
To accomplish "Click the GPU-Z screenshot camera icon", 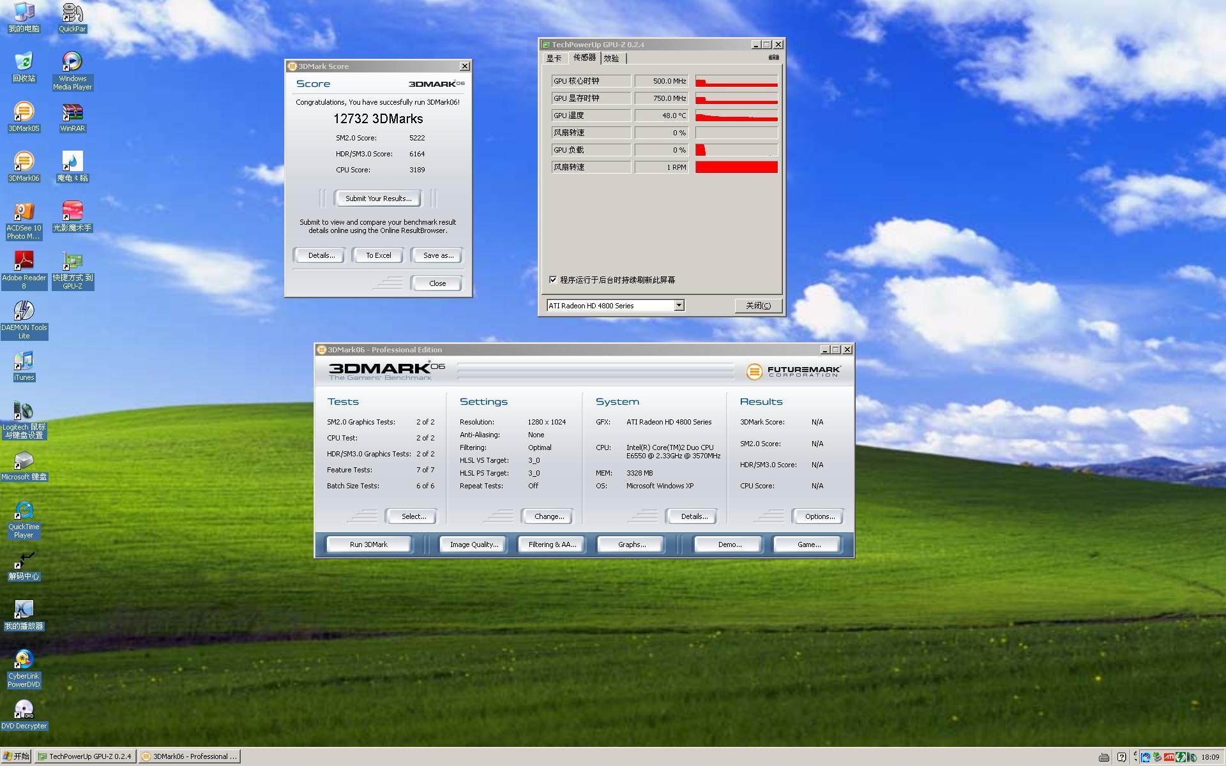I will pos(773,57).
